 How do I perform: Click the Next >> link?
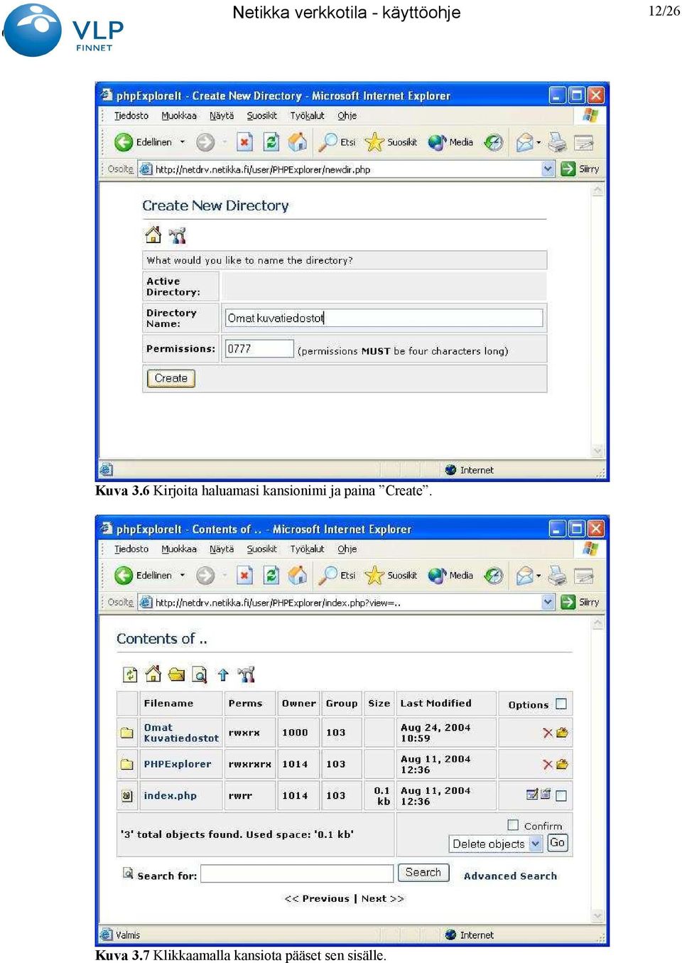(x=383, y=898)
